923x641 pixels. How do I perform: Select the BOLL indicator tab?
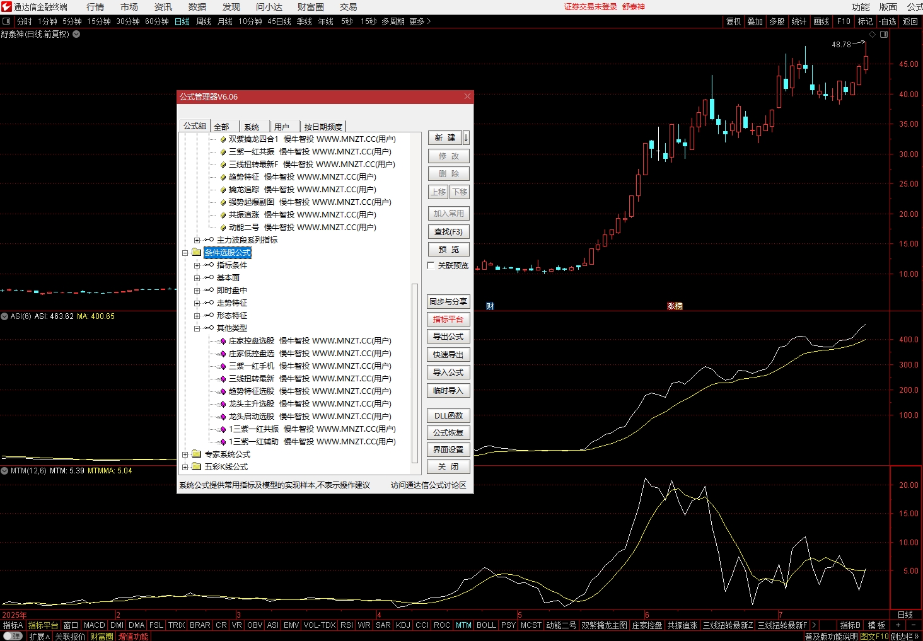(x=486, y=625)
